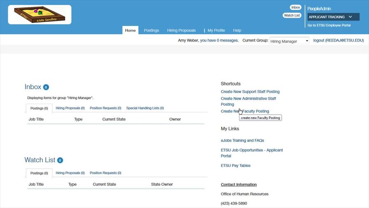This screenshot has height=208, width=369.
Task: Select Special Handling Lists tab
Action: (145, 108)
